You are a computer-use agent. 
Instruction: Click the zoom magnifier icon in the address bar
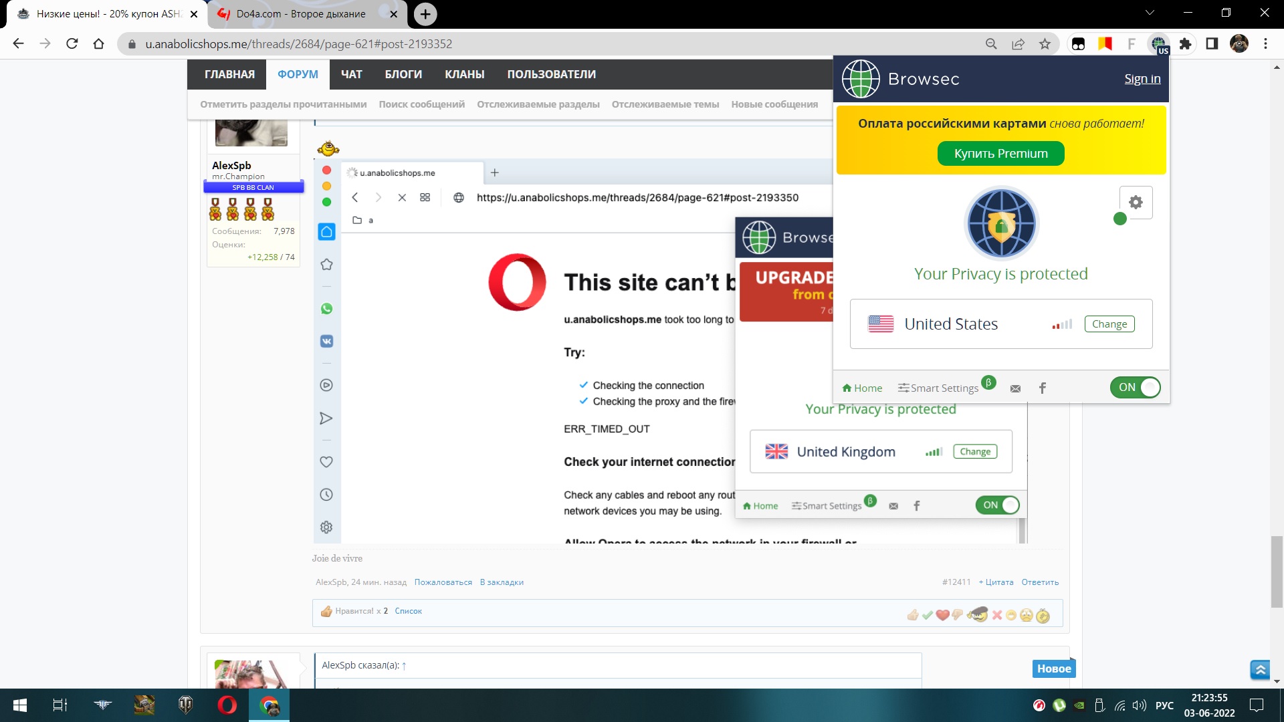[x=991, y=44]
